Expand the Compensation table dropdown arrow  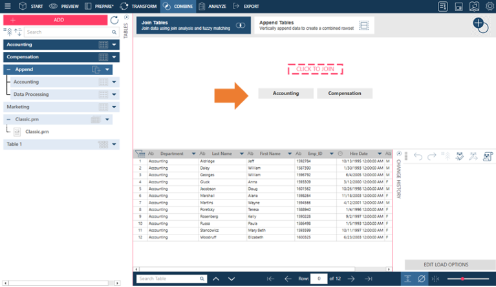point(114,57)
